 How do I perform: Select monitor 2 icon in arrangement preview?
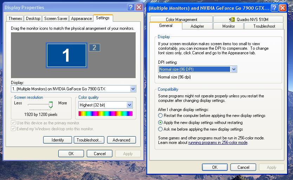95,48
